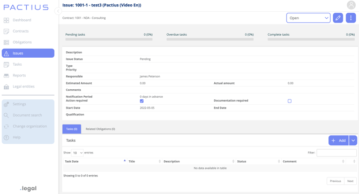Click the Pending issue status value
359x194 pixels.
click(145, 59)
